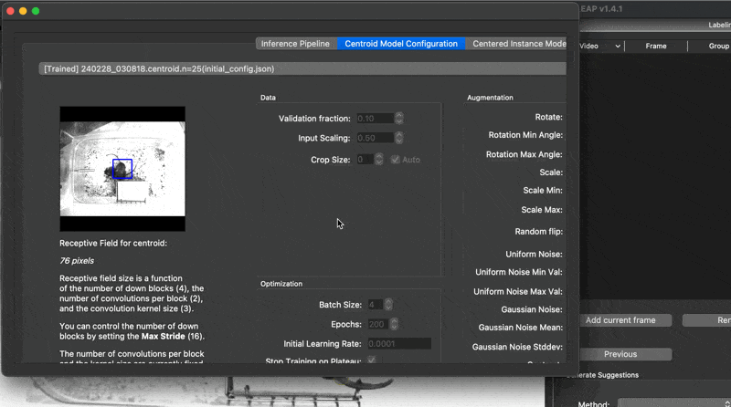Viewport: 731px width, 407px height.
Task: Click the yellow minimize window button
Action: 23,11
